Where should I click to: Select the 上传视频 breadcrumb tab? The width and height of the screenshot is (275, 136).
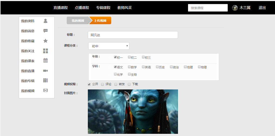click(100, 21)
